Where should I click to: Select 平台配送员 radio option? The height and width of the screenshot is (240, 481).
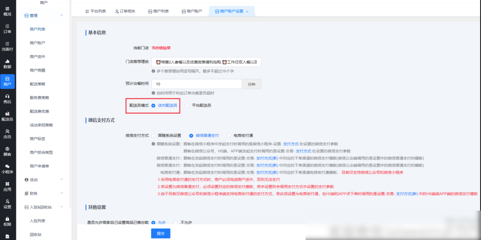pos(187,105)
